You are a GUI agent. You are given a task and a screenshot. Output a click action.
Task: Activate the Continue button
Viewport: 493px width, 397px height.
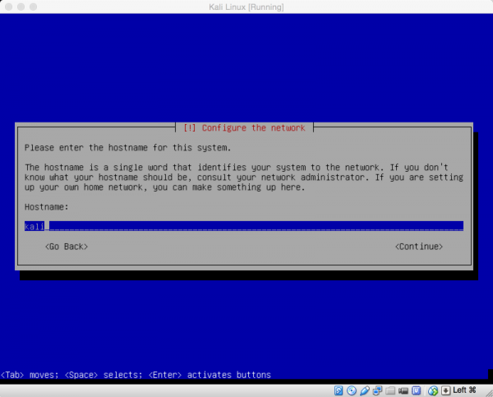[x=419, y=247]
